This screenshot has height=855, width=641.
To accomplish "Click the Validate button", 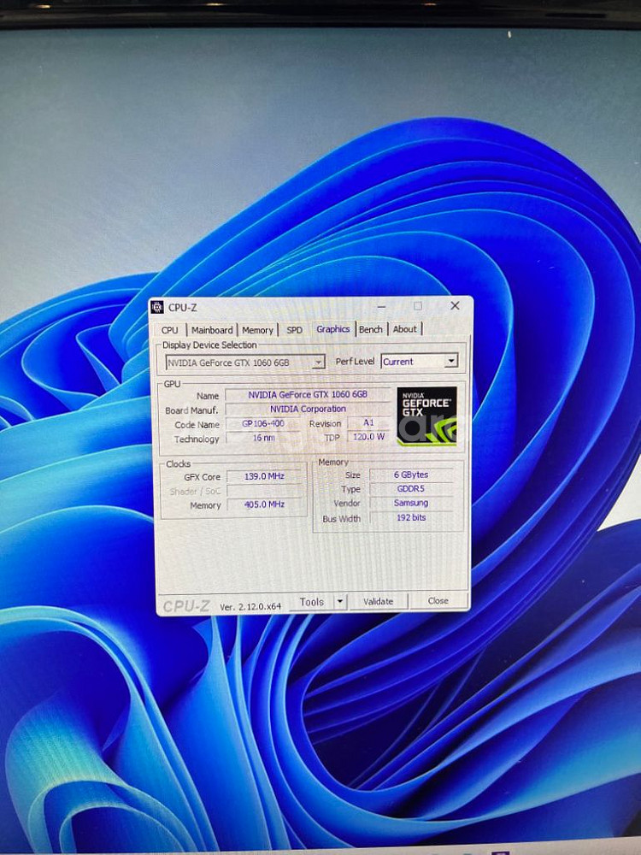I will click(x=378, y=601).
